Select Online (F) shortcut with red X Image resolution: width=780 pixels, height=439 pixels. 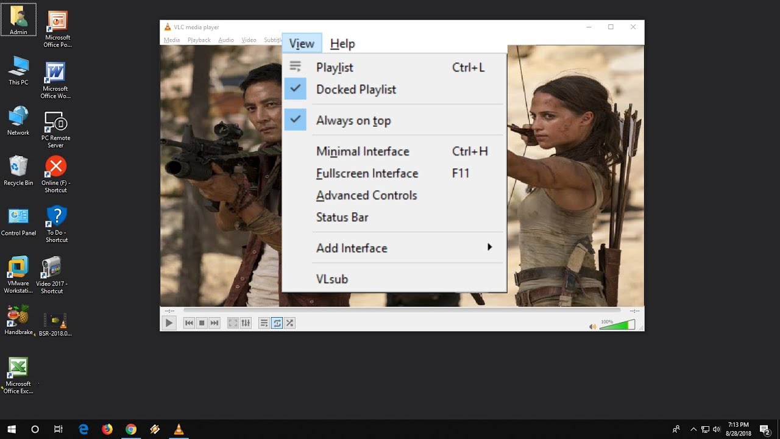click(55, 174)
